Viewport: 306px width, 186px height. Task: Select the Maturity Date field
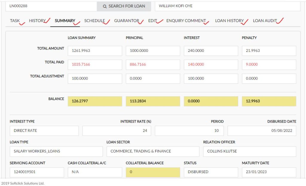(269, 172)
